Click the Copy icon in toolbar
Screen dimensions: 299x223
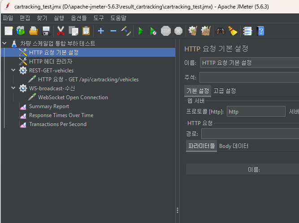pyautogui.click(x=74, y=31)
